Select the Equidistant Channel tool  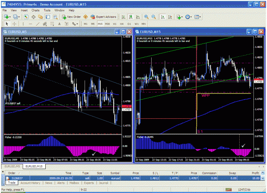point(45,24)
